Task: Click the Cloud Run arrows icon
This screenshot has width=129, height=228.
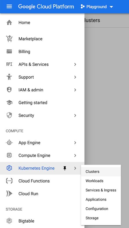Action: click(9, 194)
